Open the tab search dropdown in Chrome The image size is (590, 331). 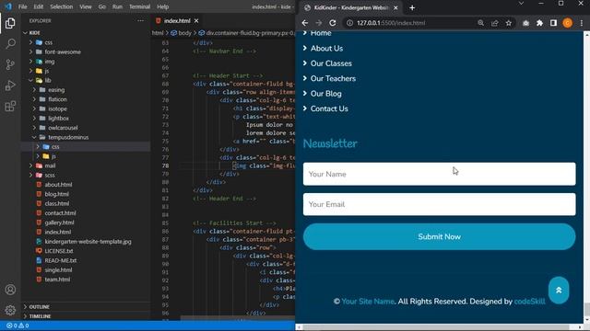pos(521,4)
